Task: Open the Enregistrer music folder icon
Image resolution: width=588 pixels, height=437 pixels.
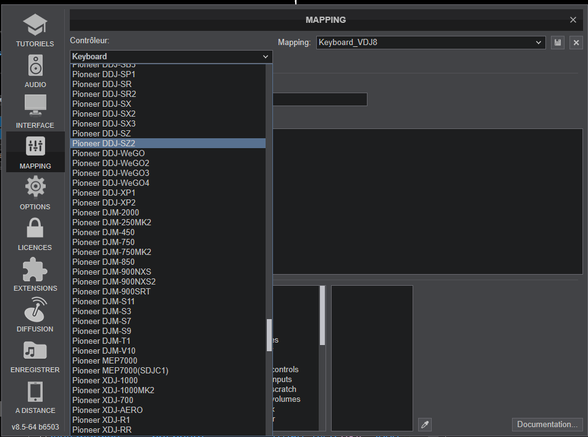Action: [35, 351]
